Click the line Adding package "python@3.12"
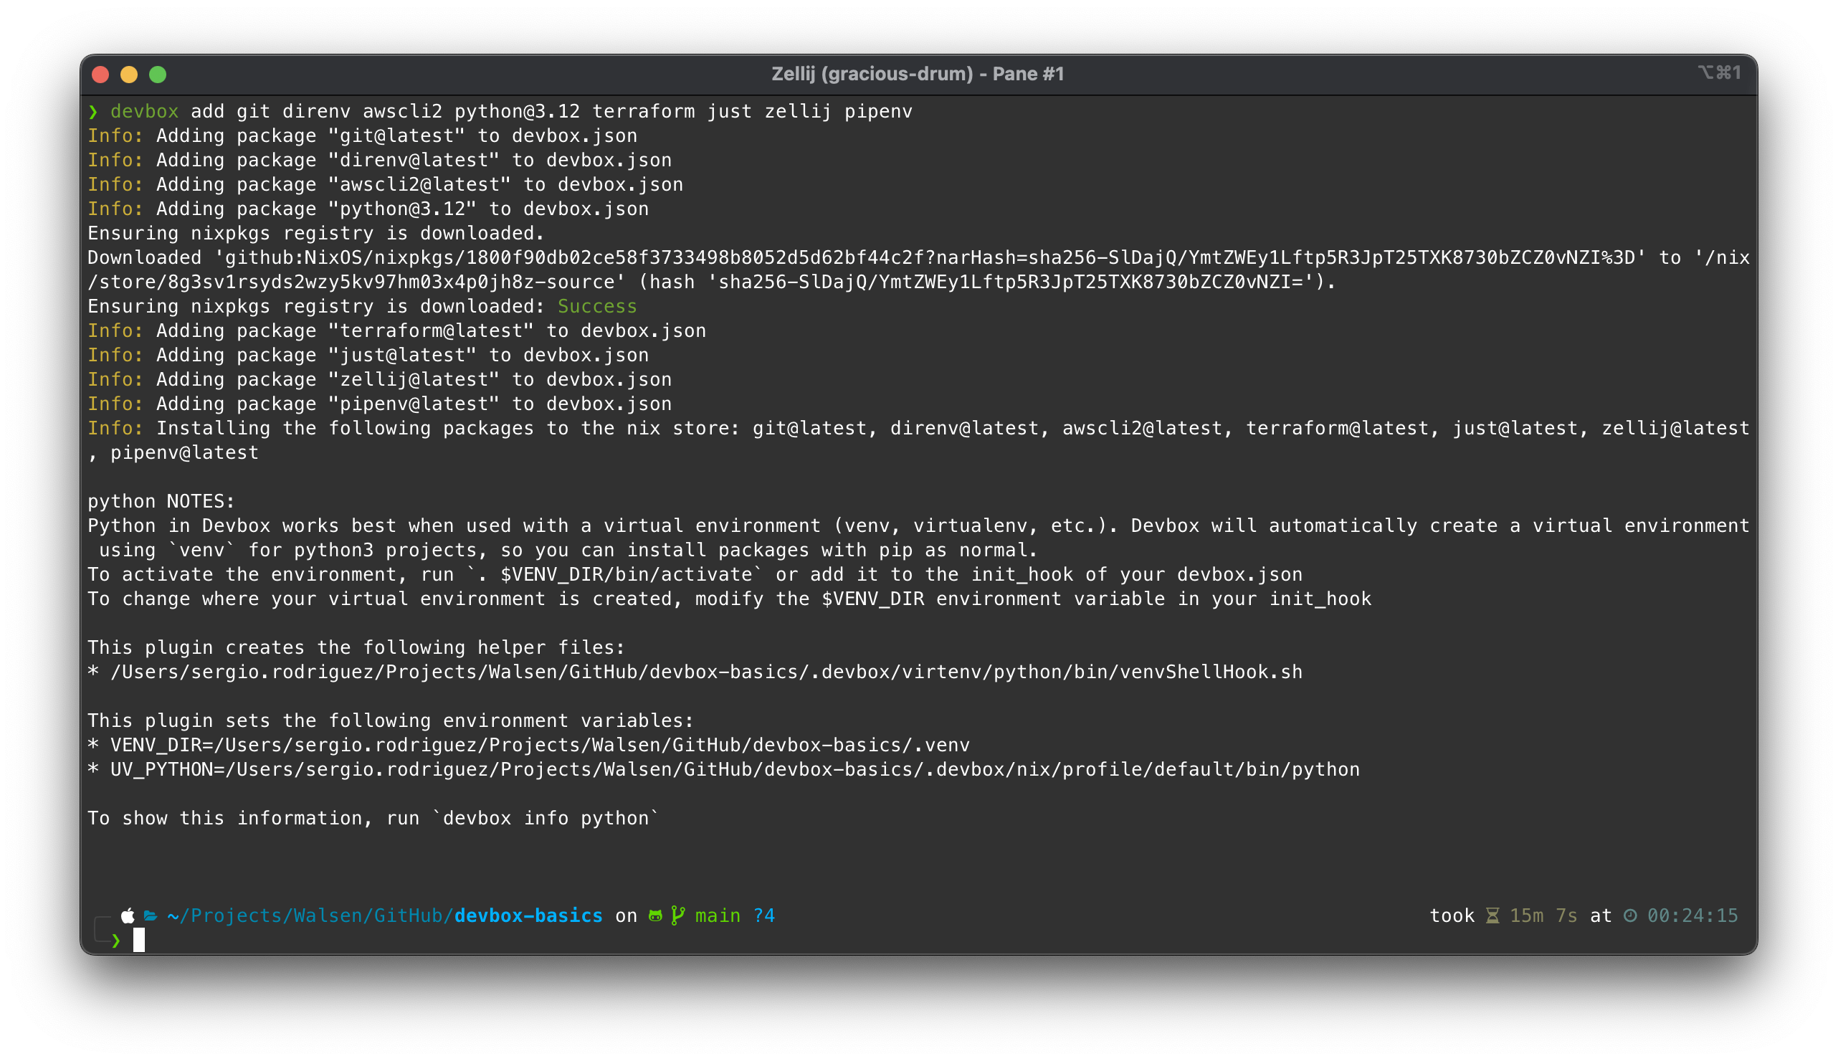The height and width of the screenshot is (1061, 1838). (368, 209)
